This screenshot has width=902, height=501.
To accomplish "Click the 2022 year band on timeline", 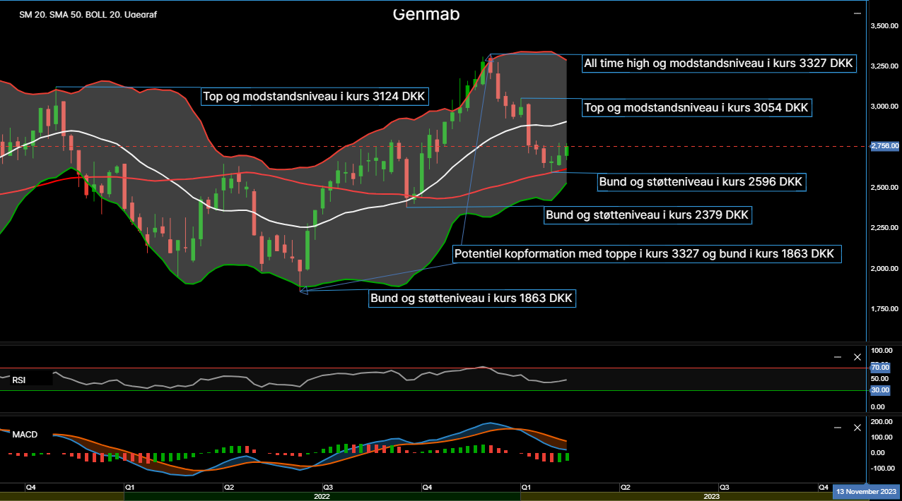I will point(322,497).
